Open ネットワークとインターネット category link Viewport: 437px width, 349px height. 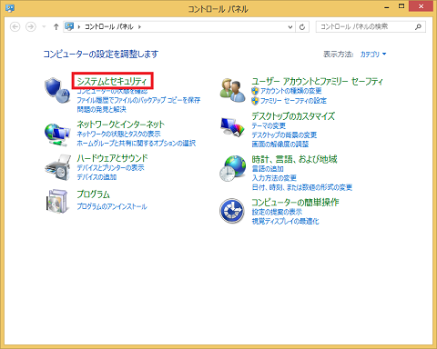tap(120, 125)
